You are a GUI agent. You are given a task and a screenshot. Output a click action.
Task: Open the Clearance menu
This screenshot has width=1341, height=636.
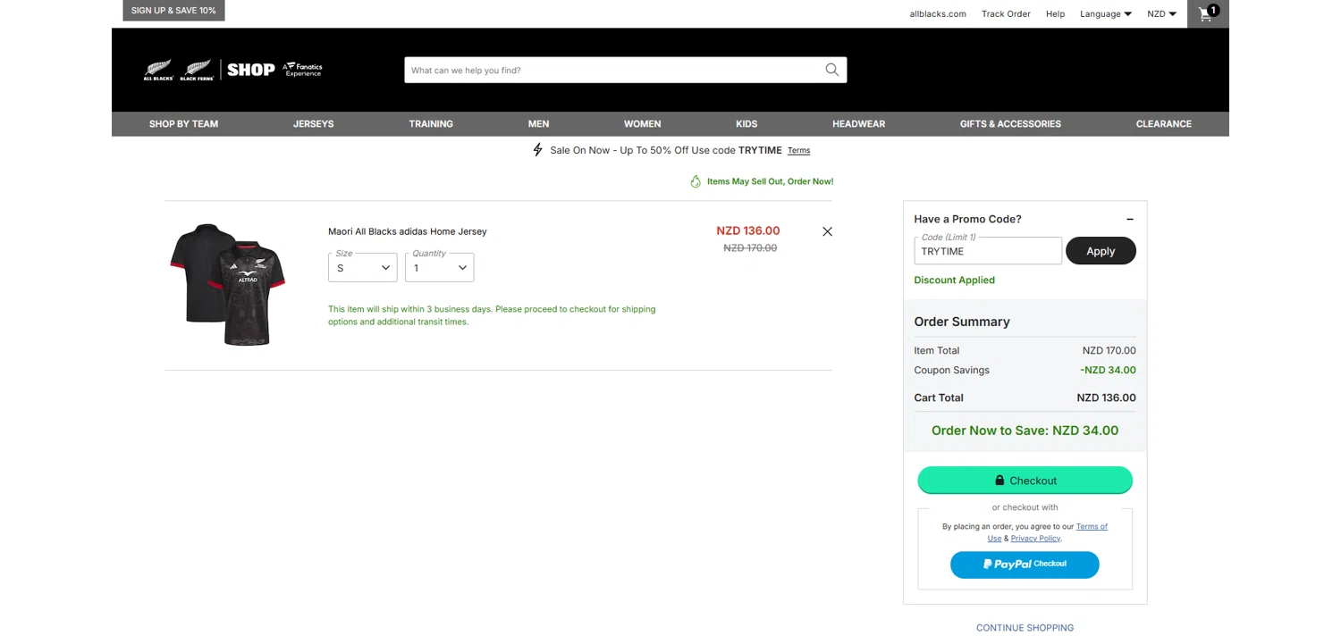(1163, 124)
